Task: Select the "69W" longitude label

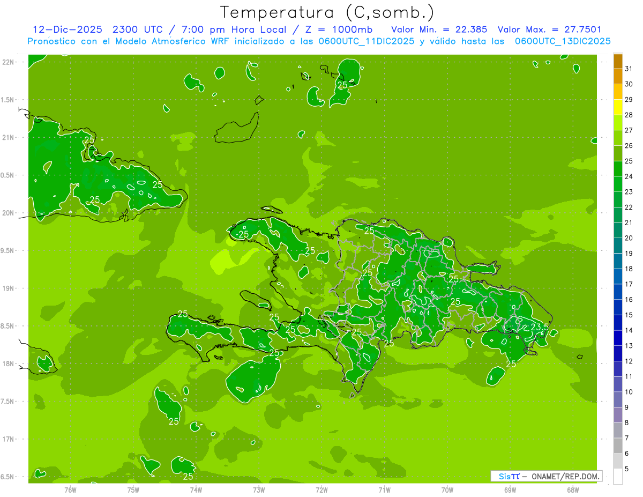Action: pos(510,489)
